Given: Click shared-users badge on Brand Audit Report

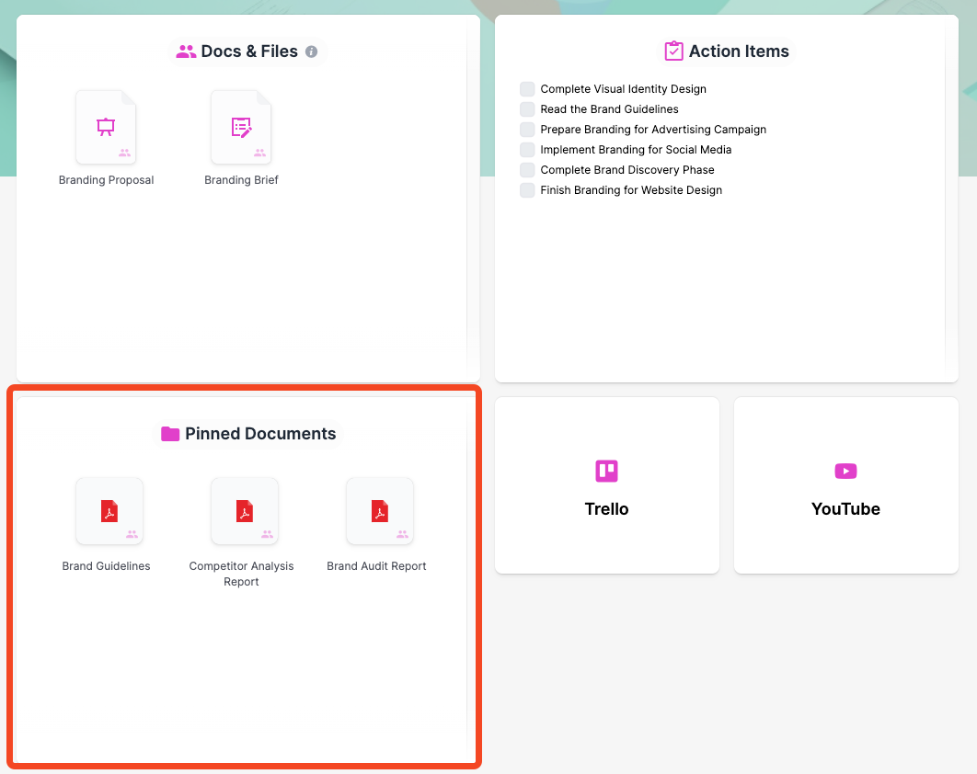Looking at the screenshot, I should [403, 534].
